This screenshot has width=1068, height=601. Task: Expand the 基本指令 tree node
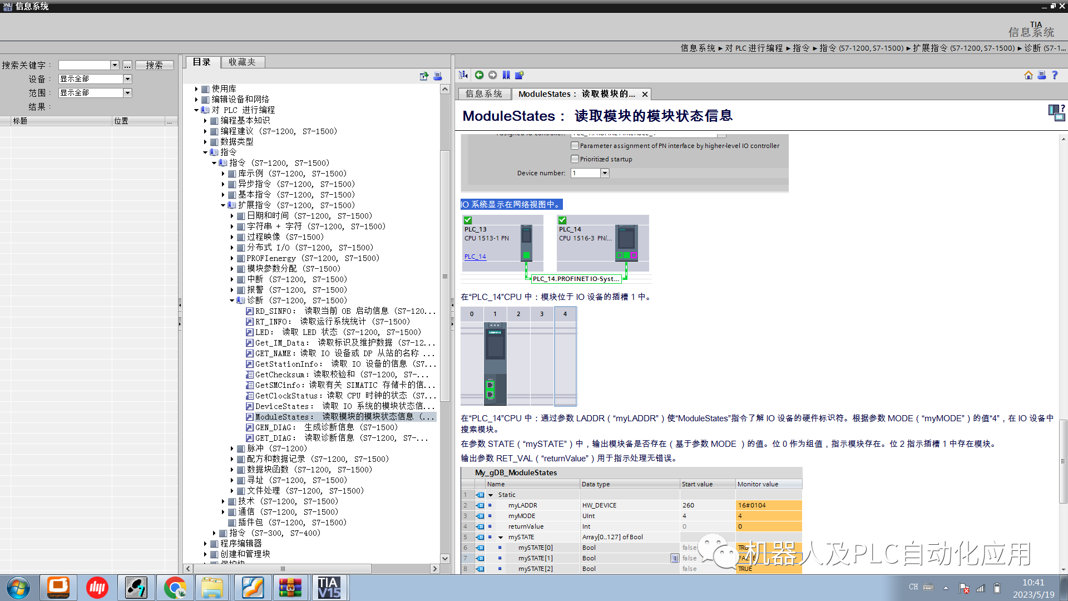coord(223,195)
